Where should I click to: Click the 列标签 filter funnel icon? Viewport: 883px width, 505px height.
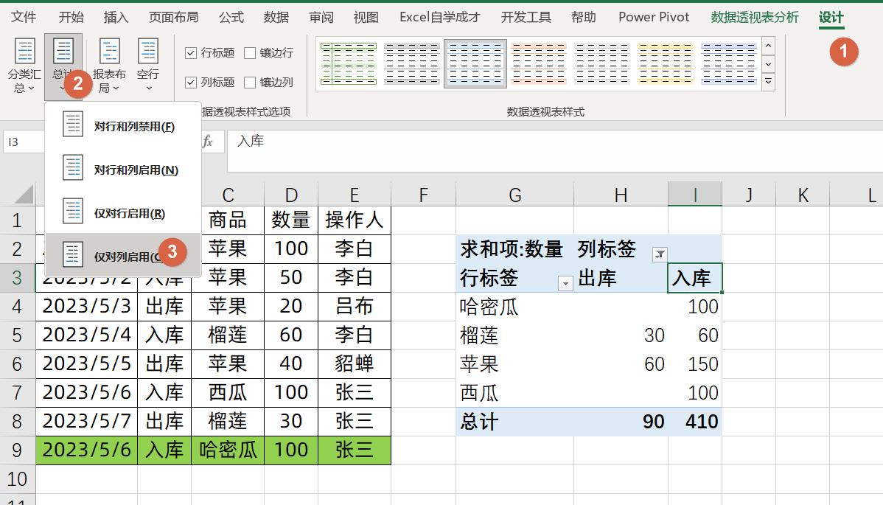click(x=658, y=253)
